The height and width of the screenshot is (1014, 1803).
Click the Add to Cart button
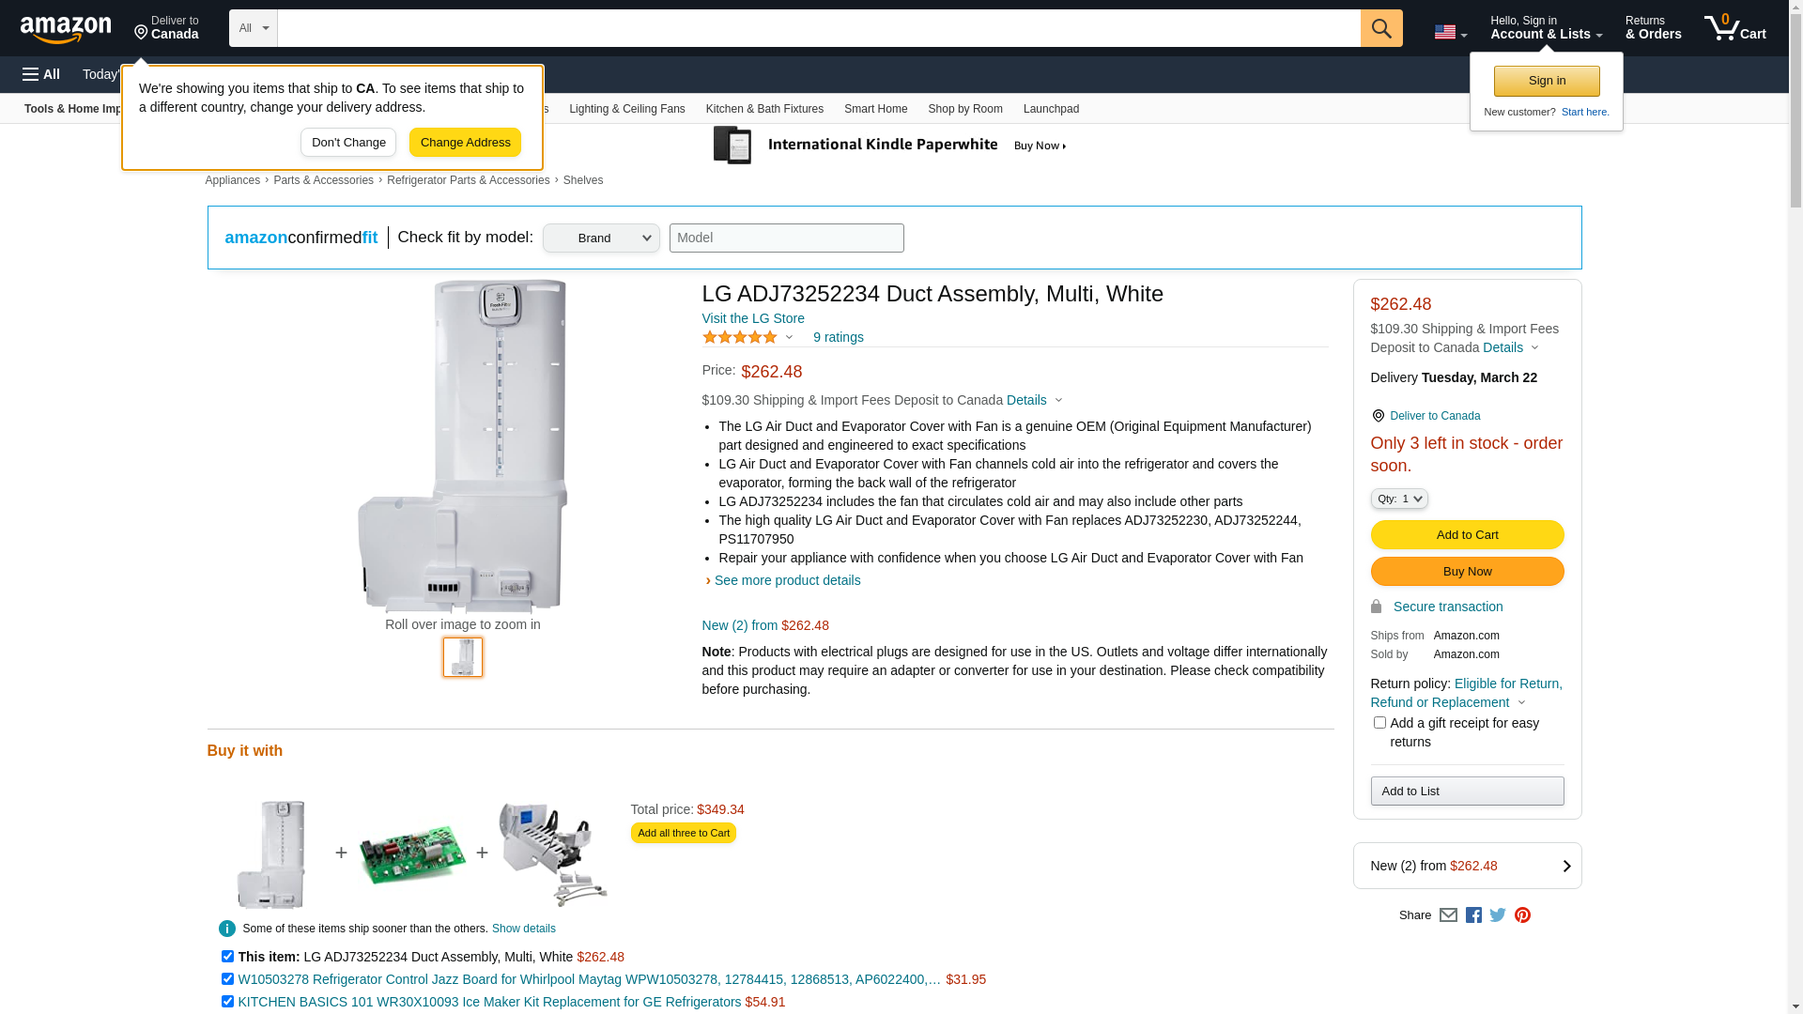click(x=1467, y=535)
